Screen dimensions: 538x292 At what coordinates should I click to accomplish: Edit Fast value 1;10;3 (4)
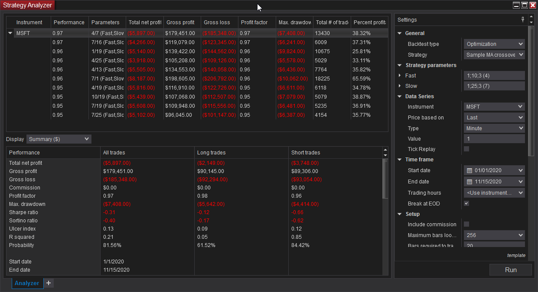(x=494, y=76)
